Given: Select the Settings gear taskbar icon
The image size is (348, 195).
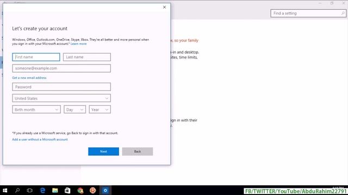Looking at the screenshot, I should tap(105, 190).
